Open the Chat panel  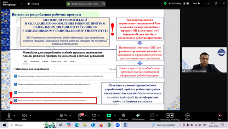coord(80,117)
